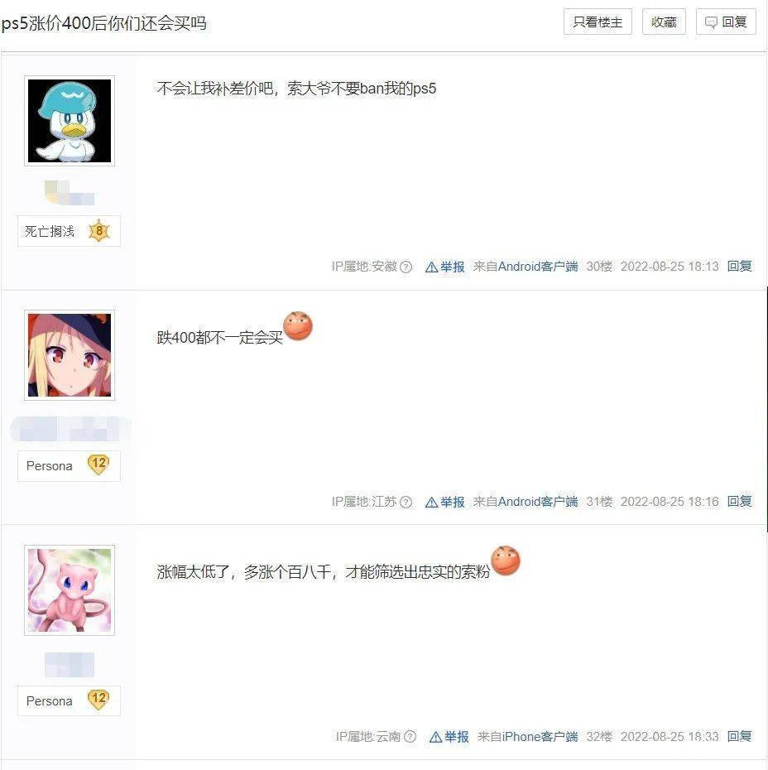Click 来自iPhone客户端 link on floor 32
Viewport: 768px width, 770px height.
[x=527, y=737]
